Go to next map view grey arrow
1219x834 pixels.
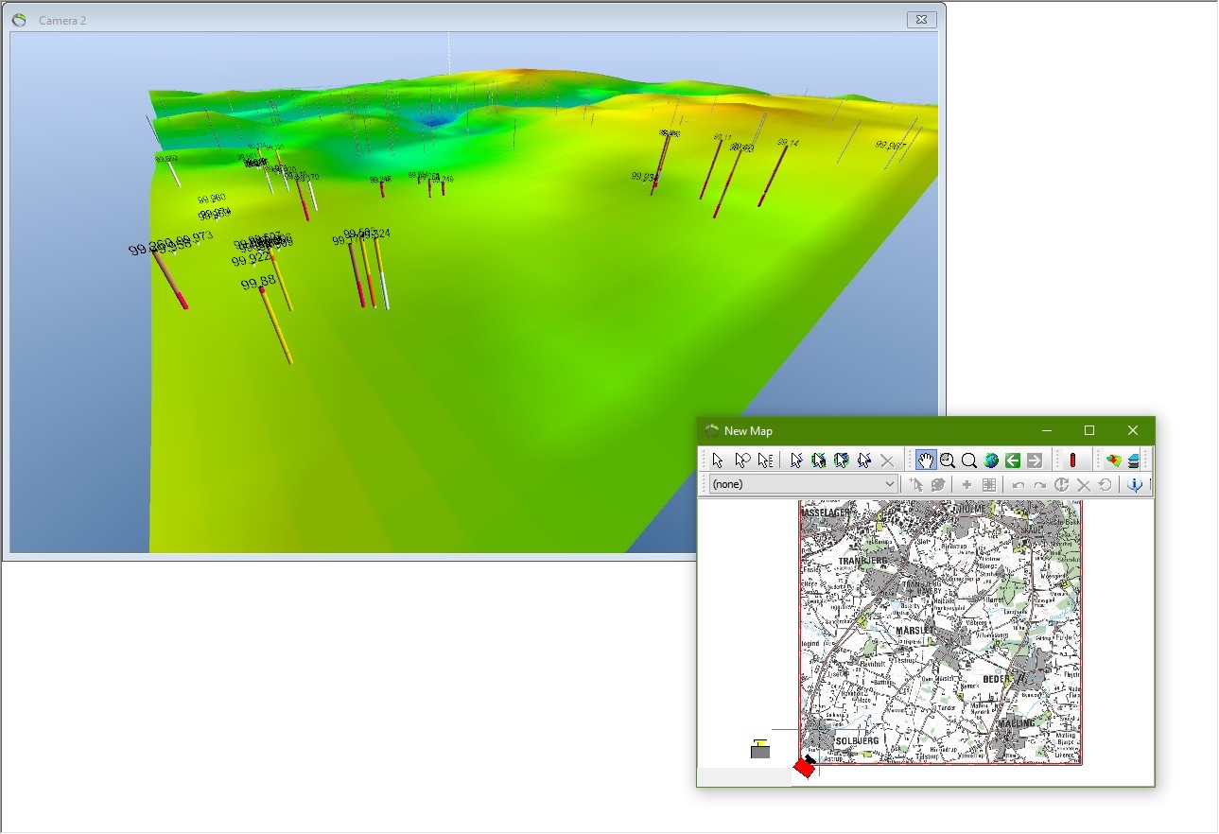tap(1035, 460)
